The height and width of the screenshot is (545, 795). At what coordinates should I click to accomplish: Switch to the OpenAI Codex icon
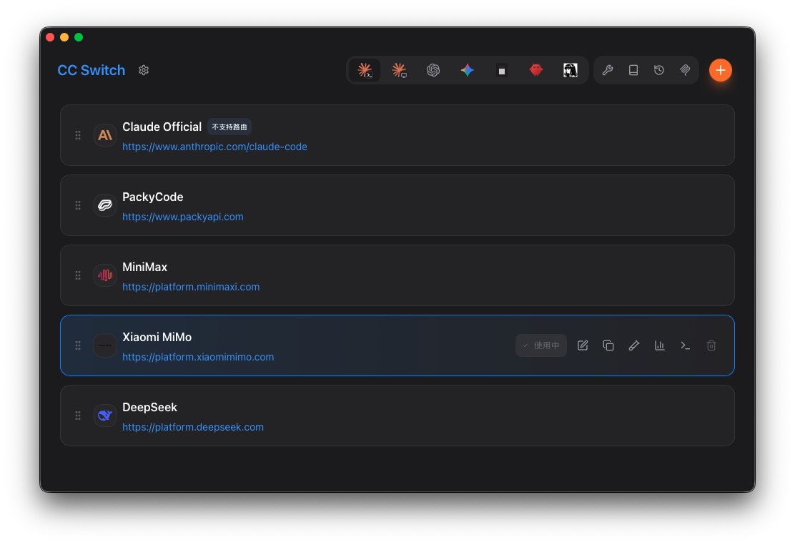point(433,70)
